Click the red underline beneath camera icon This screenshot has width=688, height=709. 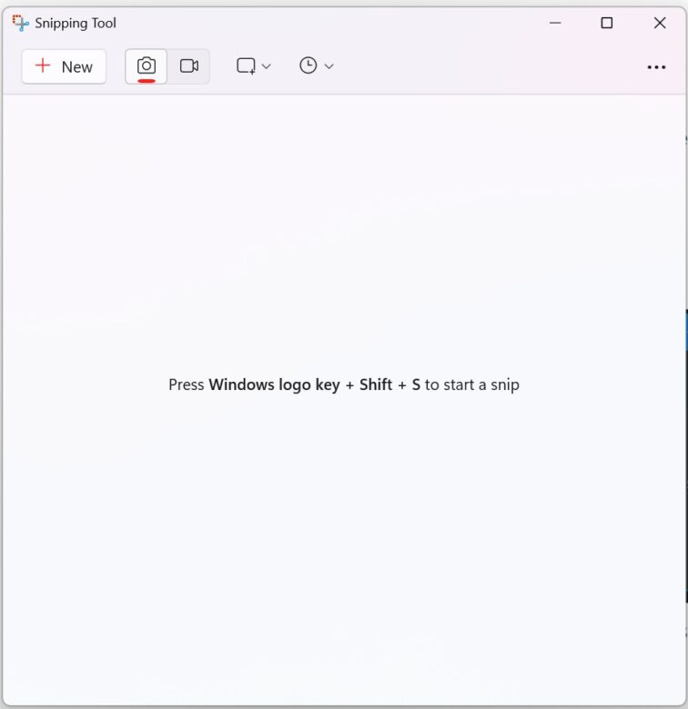[147, 80]
